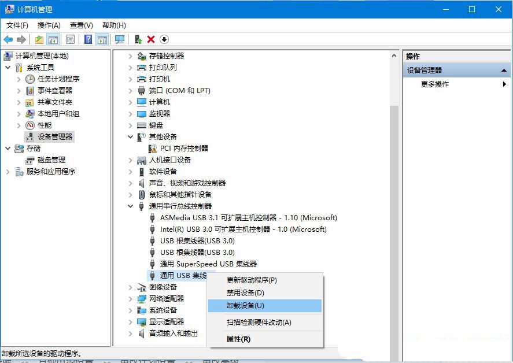Click the 图像设备 camera icon
The height and width of the screenshot is (363, 513).
coord(142,287)
